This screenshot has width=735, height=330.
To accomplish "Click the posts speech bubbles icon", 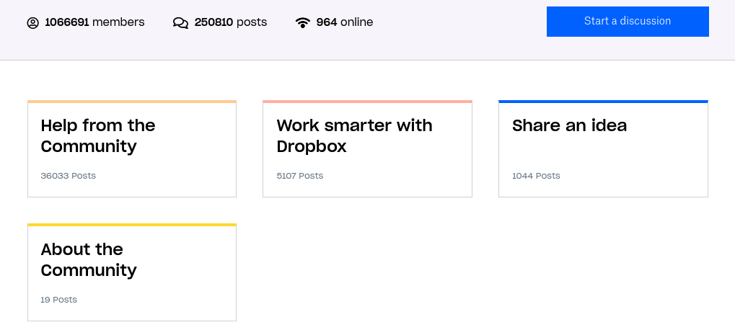I will (180, 22).
